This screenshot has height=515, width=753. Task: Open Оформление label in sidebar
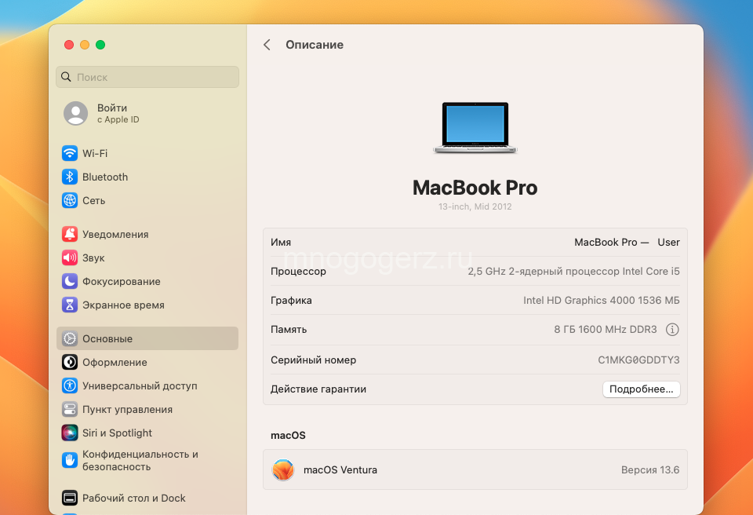[115, 362]
